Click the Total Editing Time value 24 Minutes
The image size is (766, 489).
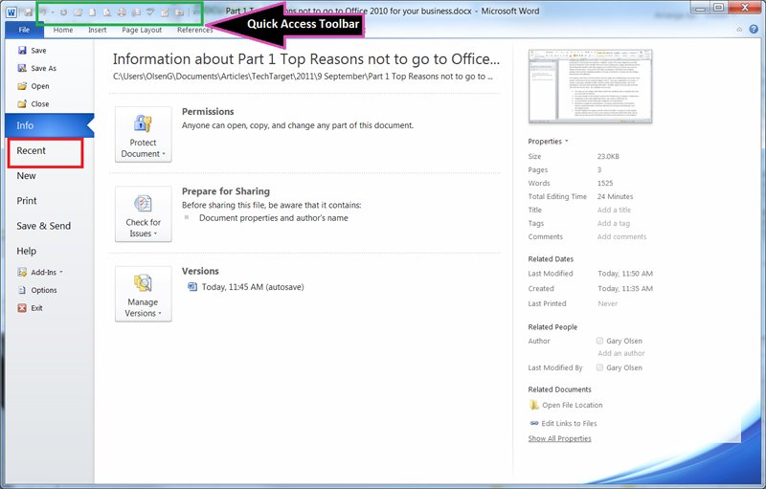coord(615,196)
